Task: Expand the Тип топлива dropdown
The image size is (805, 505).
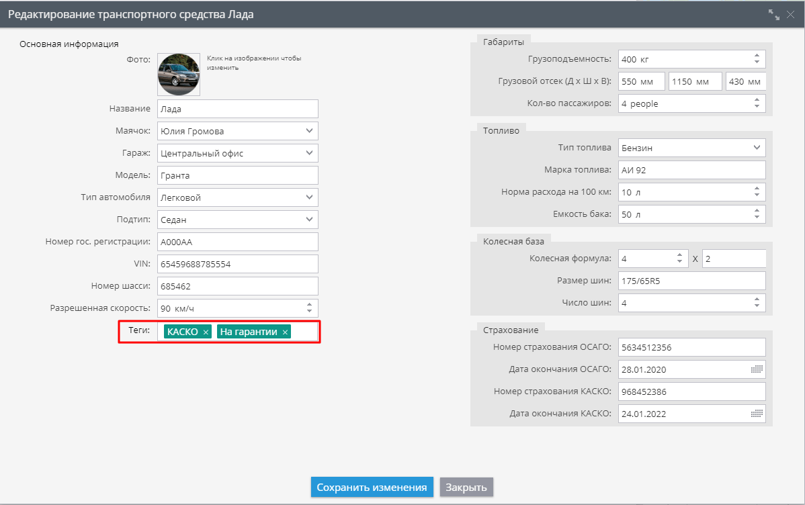Action: pyautogui.click(x=757, y=148)
